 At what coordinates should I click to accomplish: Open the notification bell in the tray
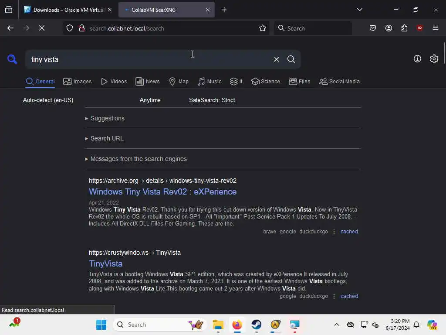click(416, 325)
